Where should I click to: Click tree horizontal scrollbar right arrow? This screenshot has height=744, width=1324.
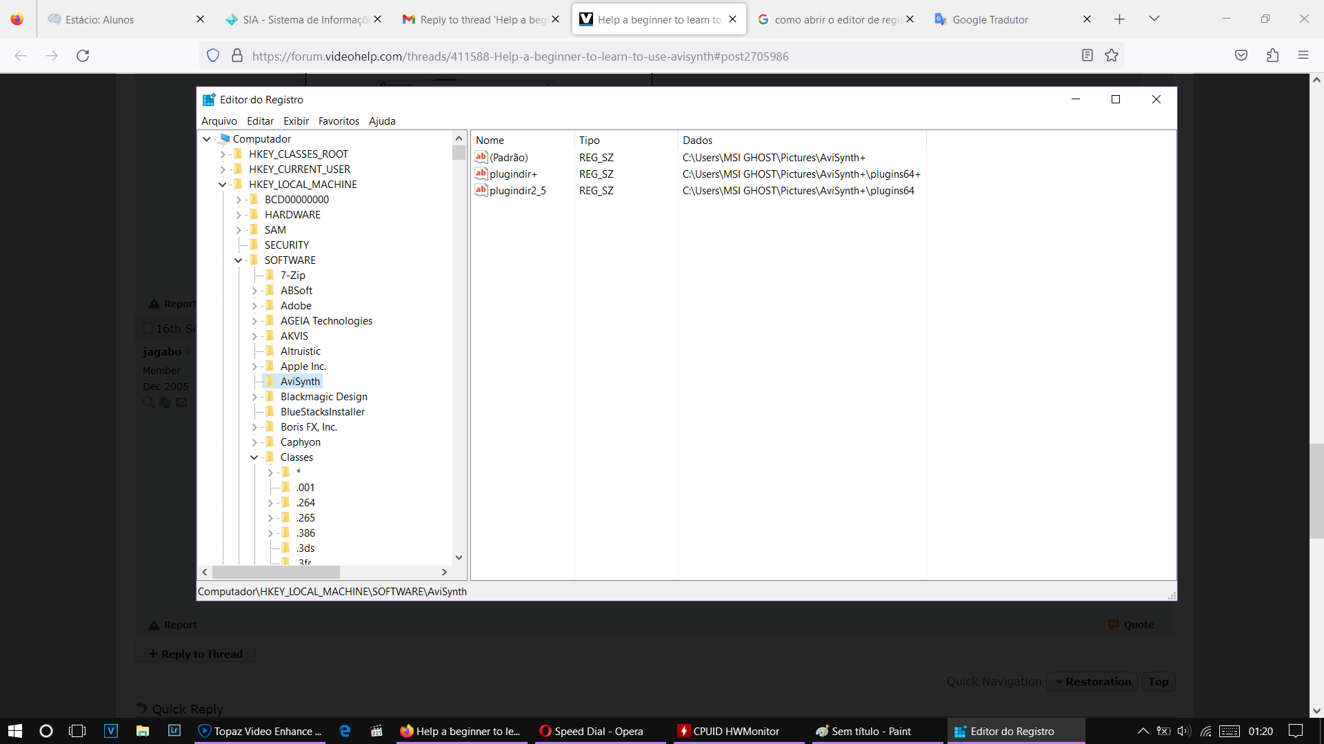click(444, 572)
